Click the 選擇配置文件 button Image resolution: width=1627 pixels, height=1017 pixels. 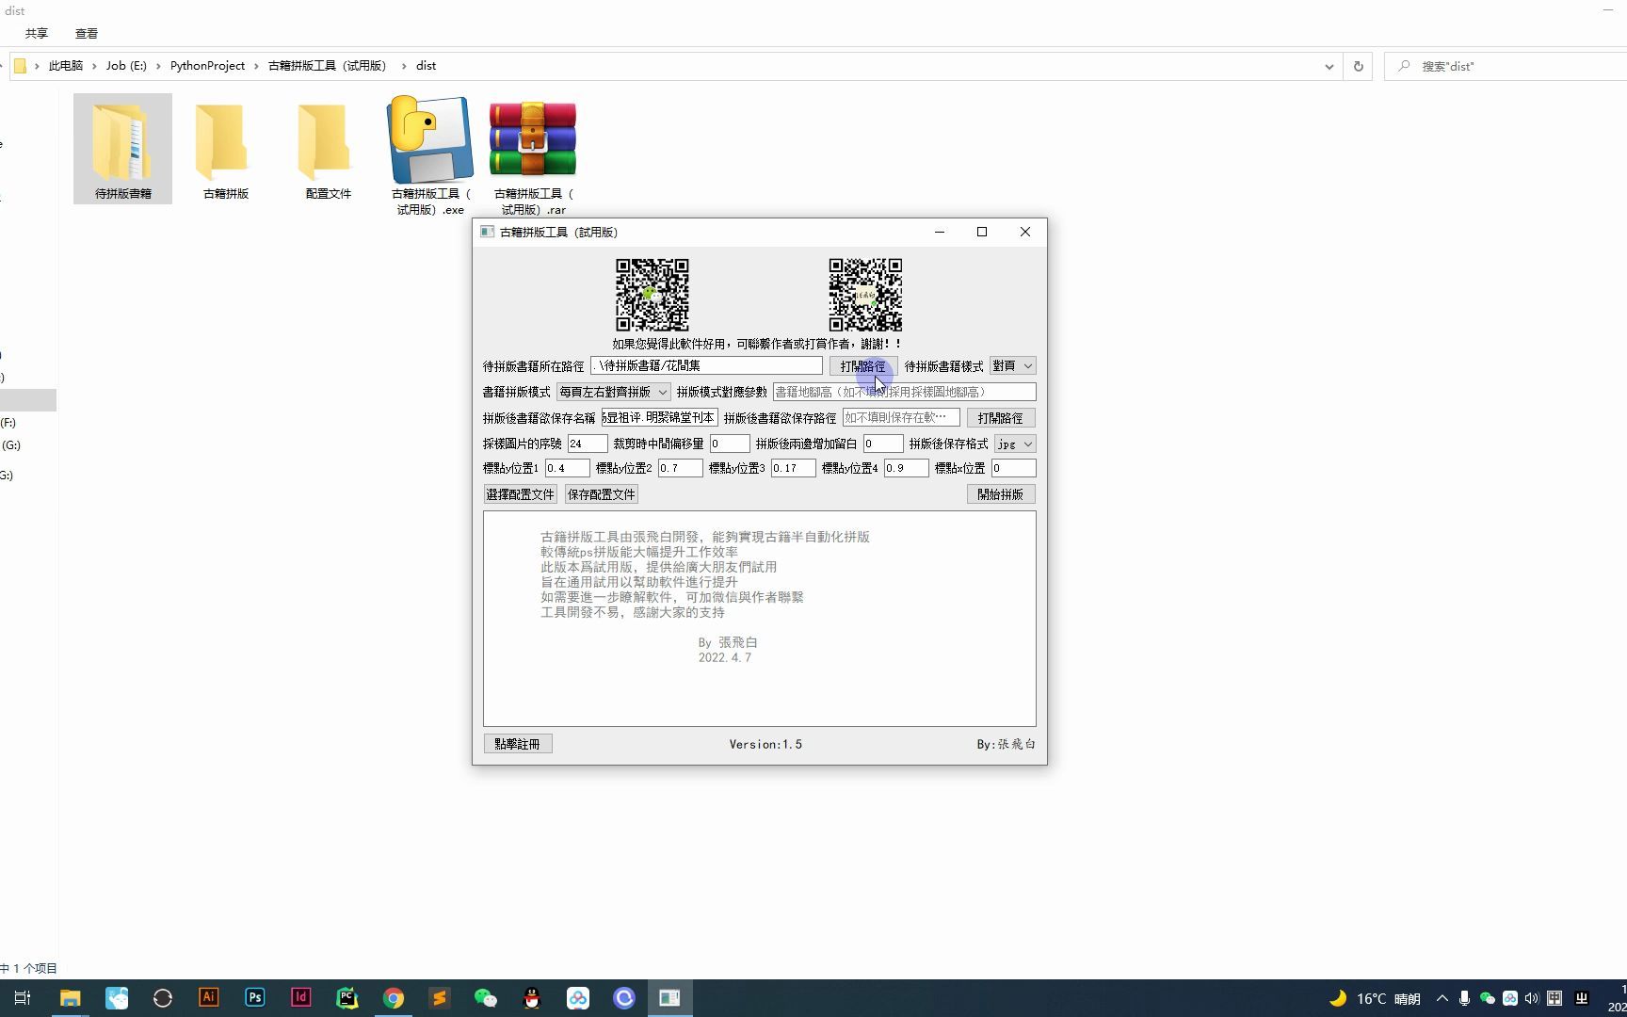(521, 494)
